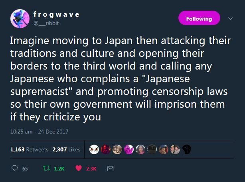Click the angry white owl liker avatar
The image size is (245, 182).
click(x=94, y=149)
